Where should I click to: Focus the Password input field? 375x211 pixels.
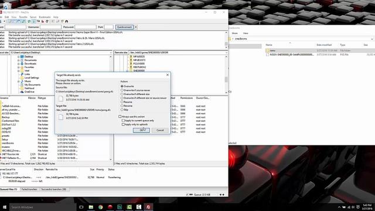point(86,27)
